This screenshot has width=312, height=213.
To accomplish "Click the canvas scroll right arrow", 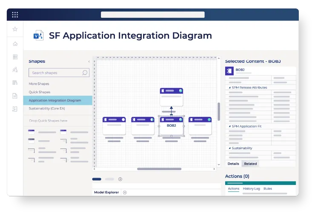I will click(214, 169).
